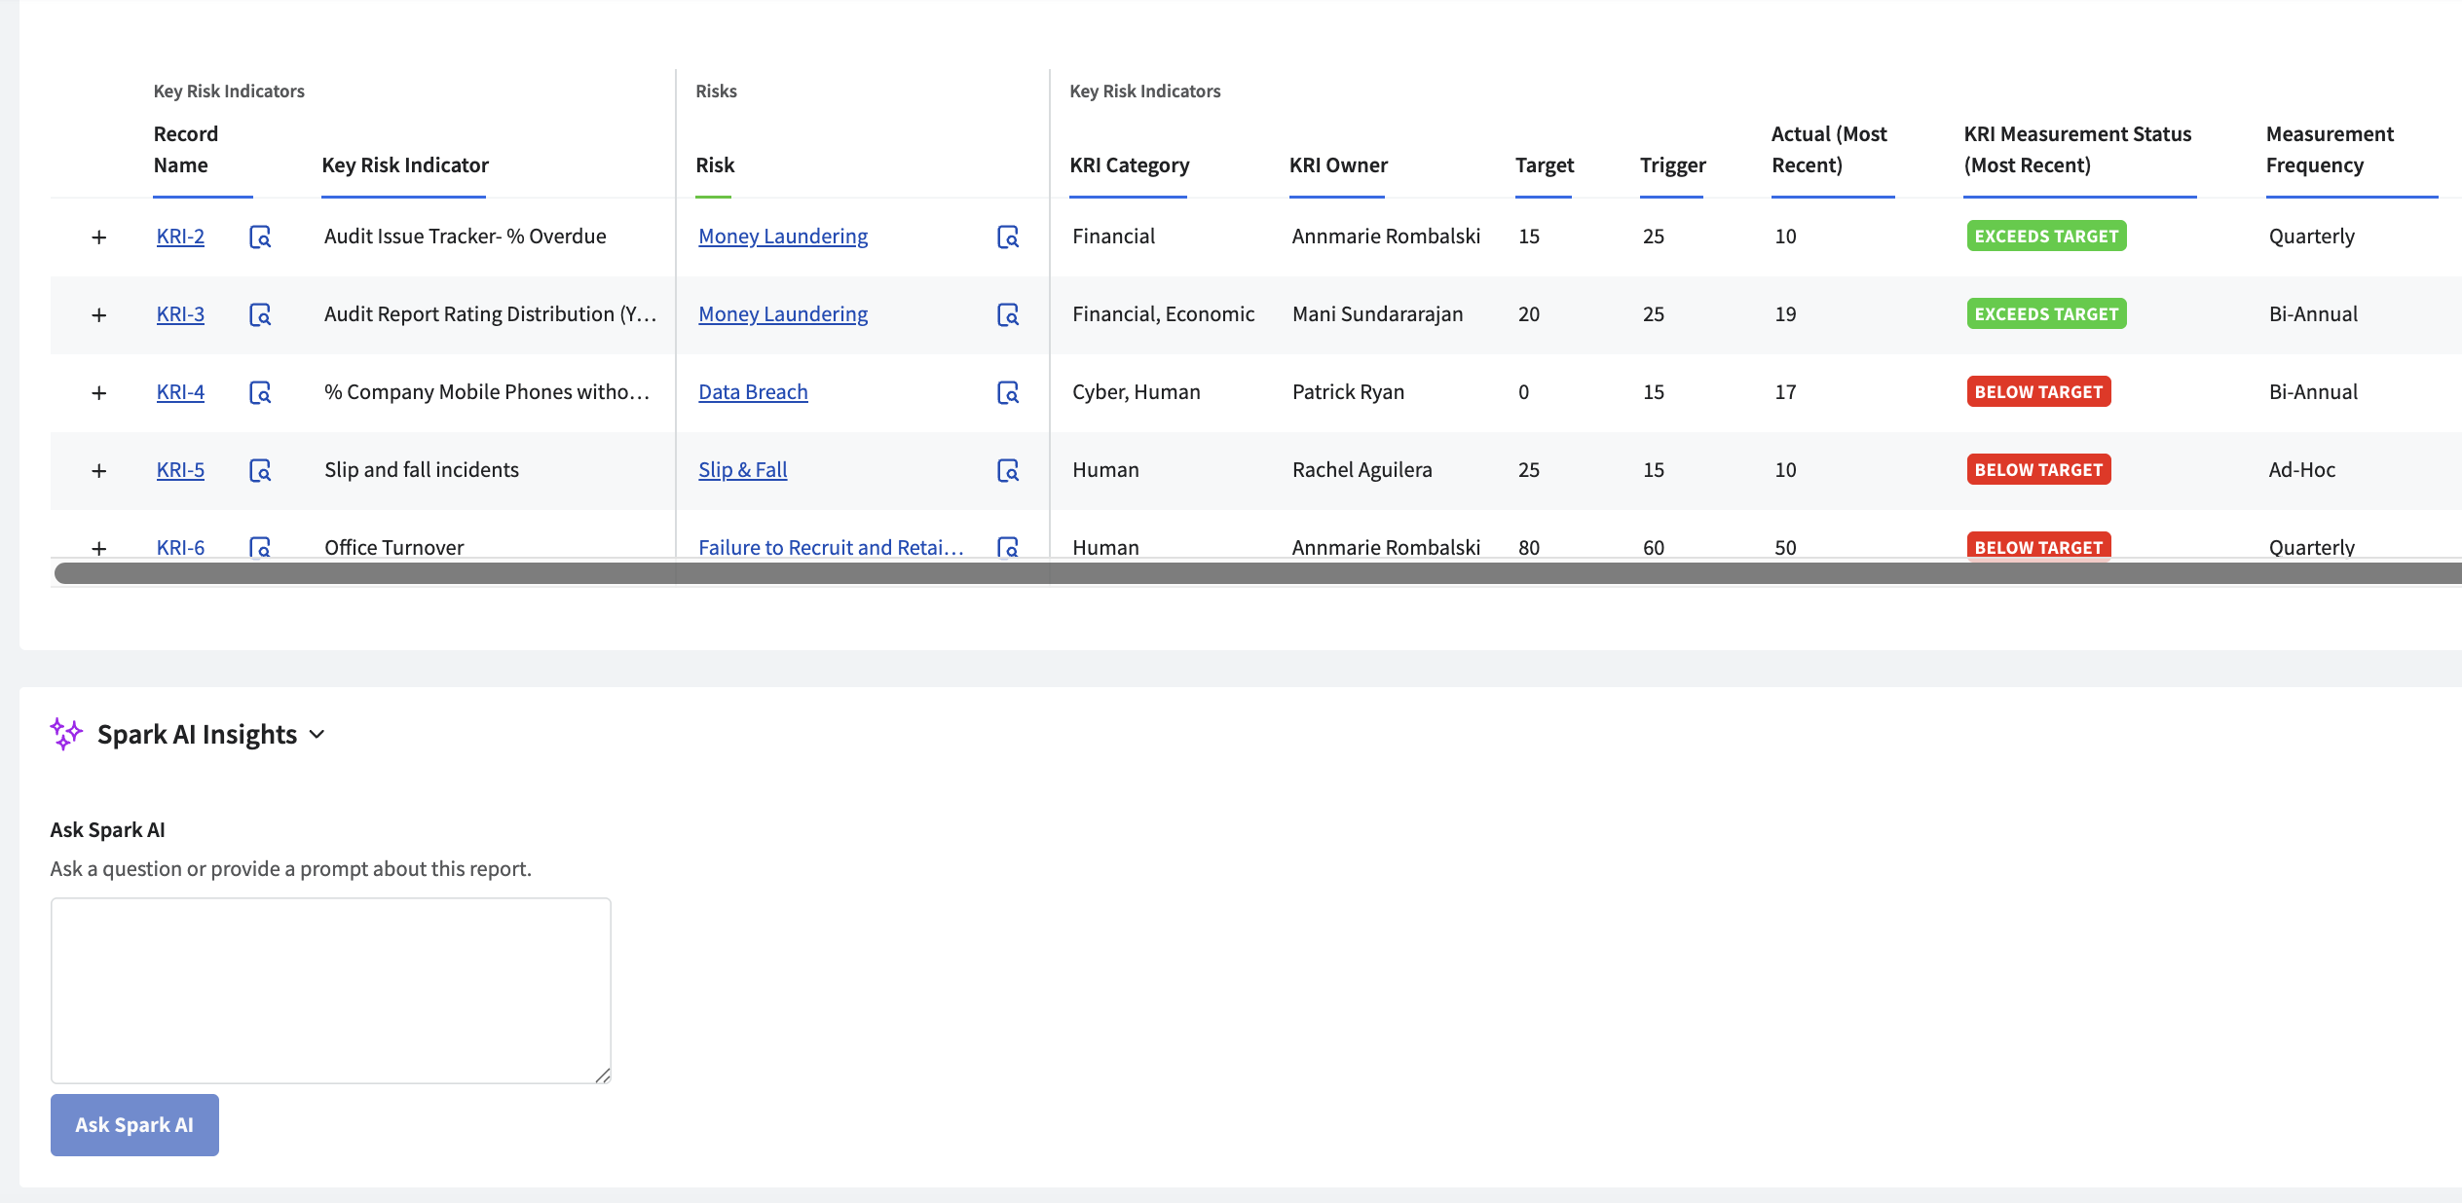Open preview icon for KRI-2 record
This screenshot has width=2462, height=1203.
pos(260,237)
